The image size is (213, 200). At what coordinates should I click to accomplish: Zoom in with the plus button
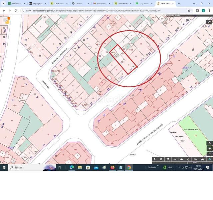[209, 148]
